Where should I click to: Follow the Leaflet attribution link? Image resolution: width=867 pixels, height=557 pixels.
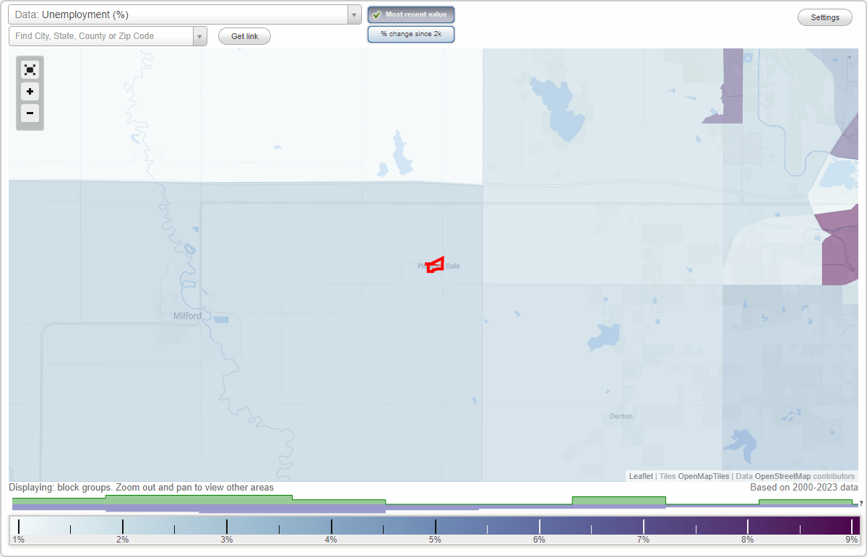pyautogui.click(x=640, y=476)
